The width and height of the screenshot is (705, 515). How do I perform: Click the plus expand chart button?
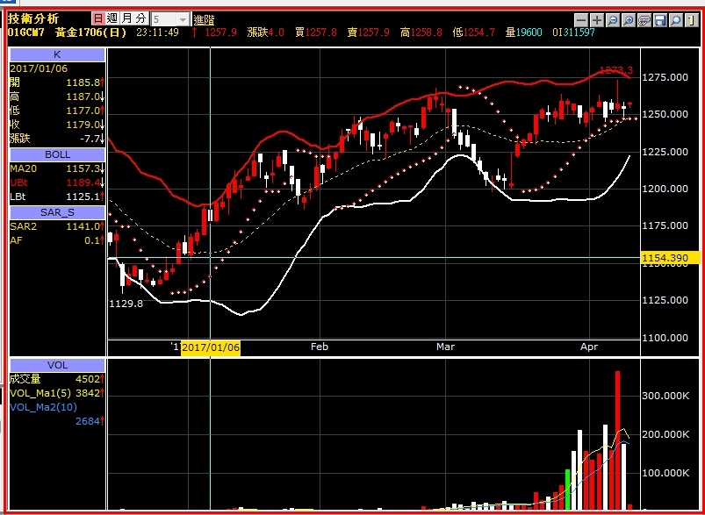[x=597, y=20]
